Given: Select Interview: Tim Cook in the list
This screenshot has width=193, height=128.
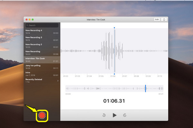Looking at the screenshot, I should [42, 60].
